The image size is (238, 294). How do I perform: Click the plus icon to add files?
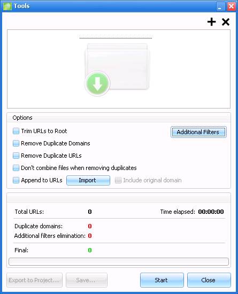coord(212,22)
